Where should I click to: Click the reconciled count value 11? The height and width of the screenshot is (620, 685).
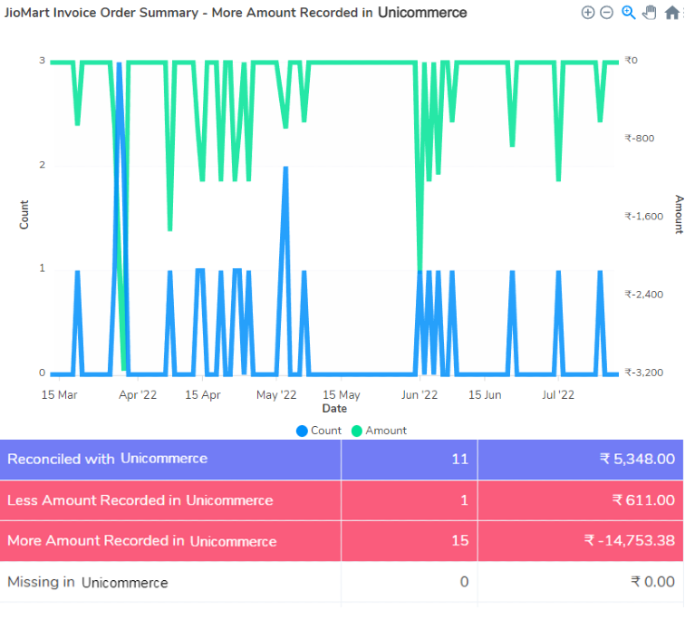coord(460,460)
